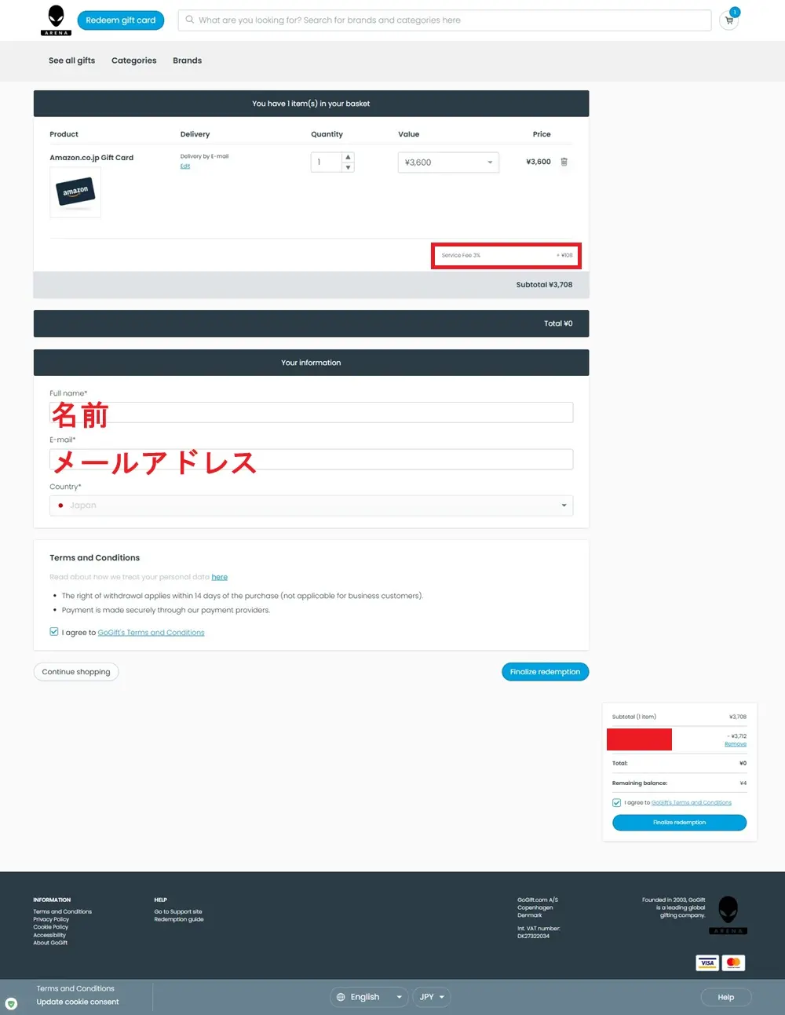785x1015 pixels.
Task: Toggle the agreement checkbox in the order summary
Action: pos(616,802)
